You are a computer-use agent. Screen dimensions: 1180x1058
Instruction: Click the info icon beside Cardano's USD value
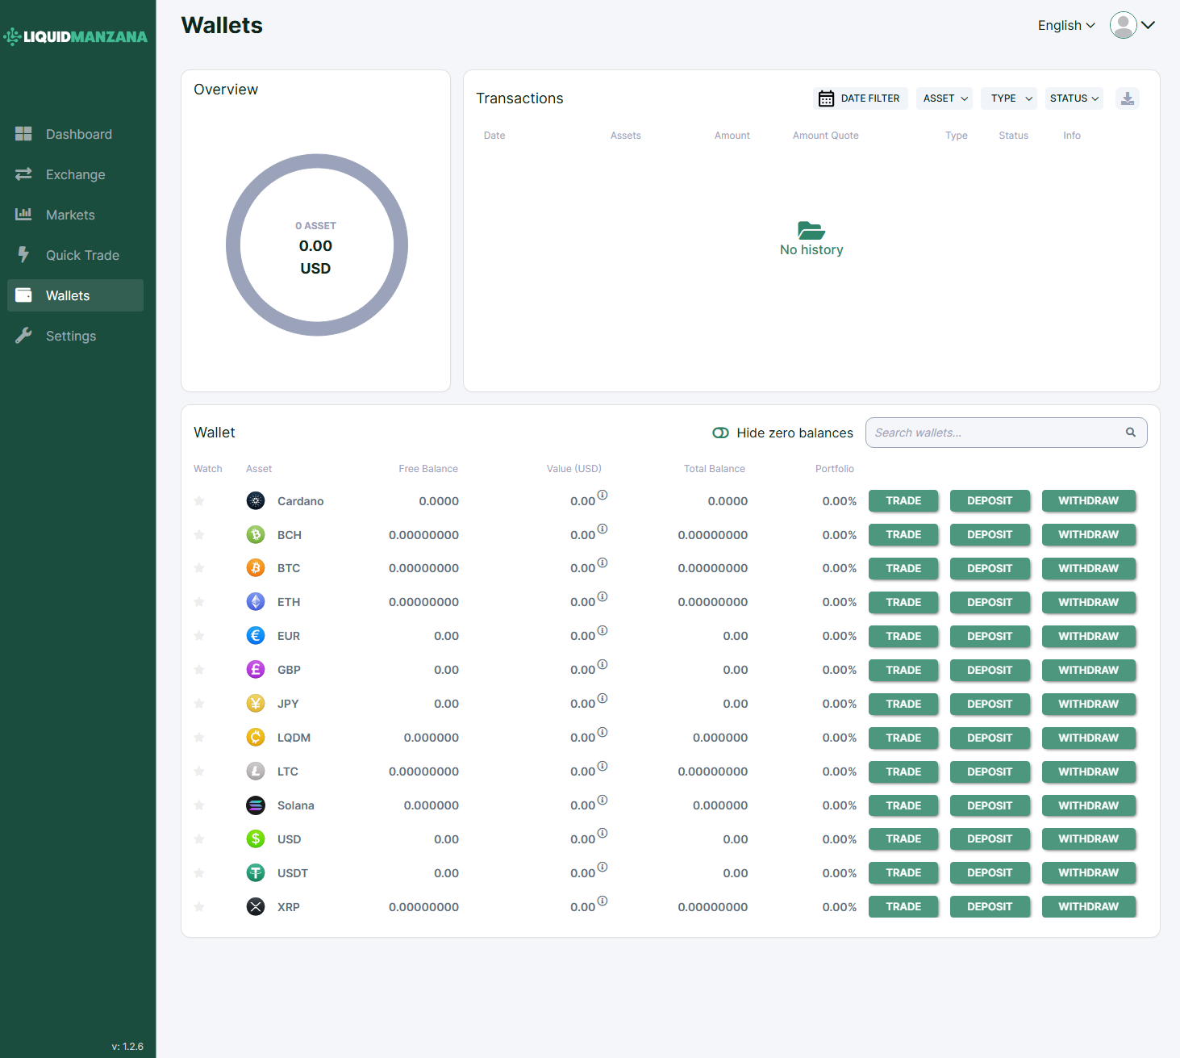pyautogui.click(x=603, y=495)
